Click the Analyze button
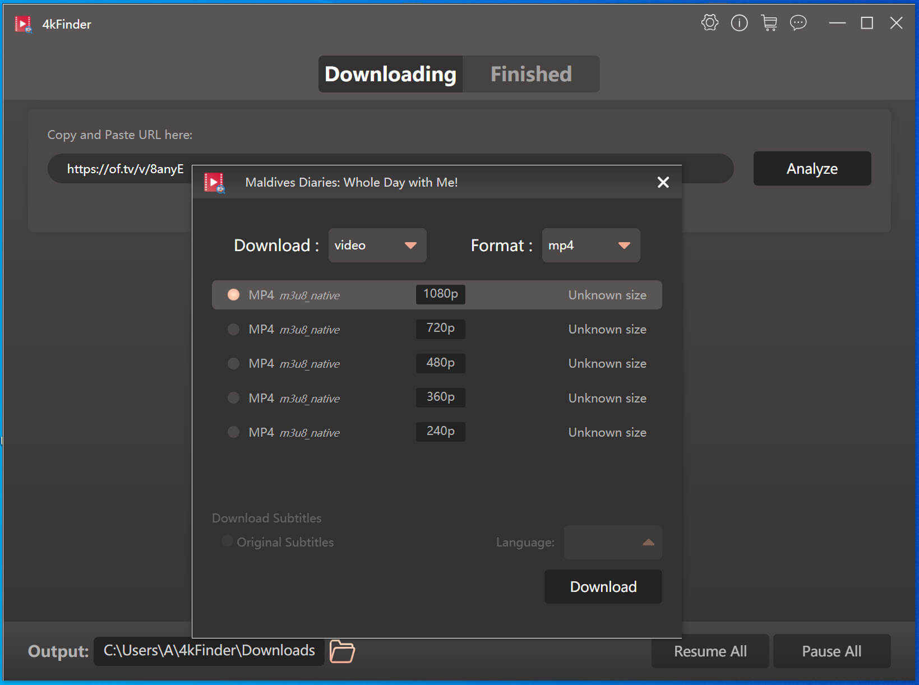919x685 pixels. (x=811, y=169)
